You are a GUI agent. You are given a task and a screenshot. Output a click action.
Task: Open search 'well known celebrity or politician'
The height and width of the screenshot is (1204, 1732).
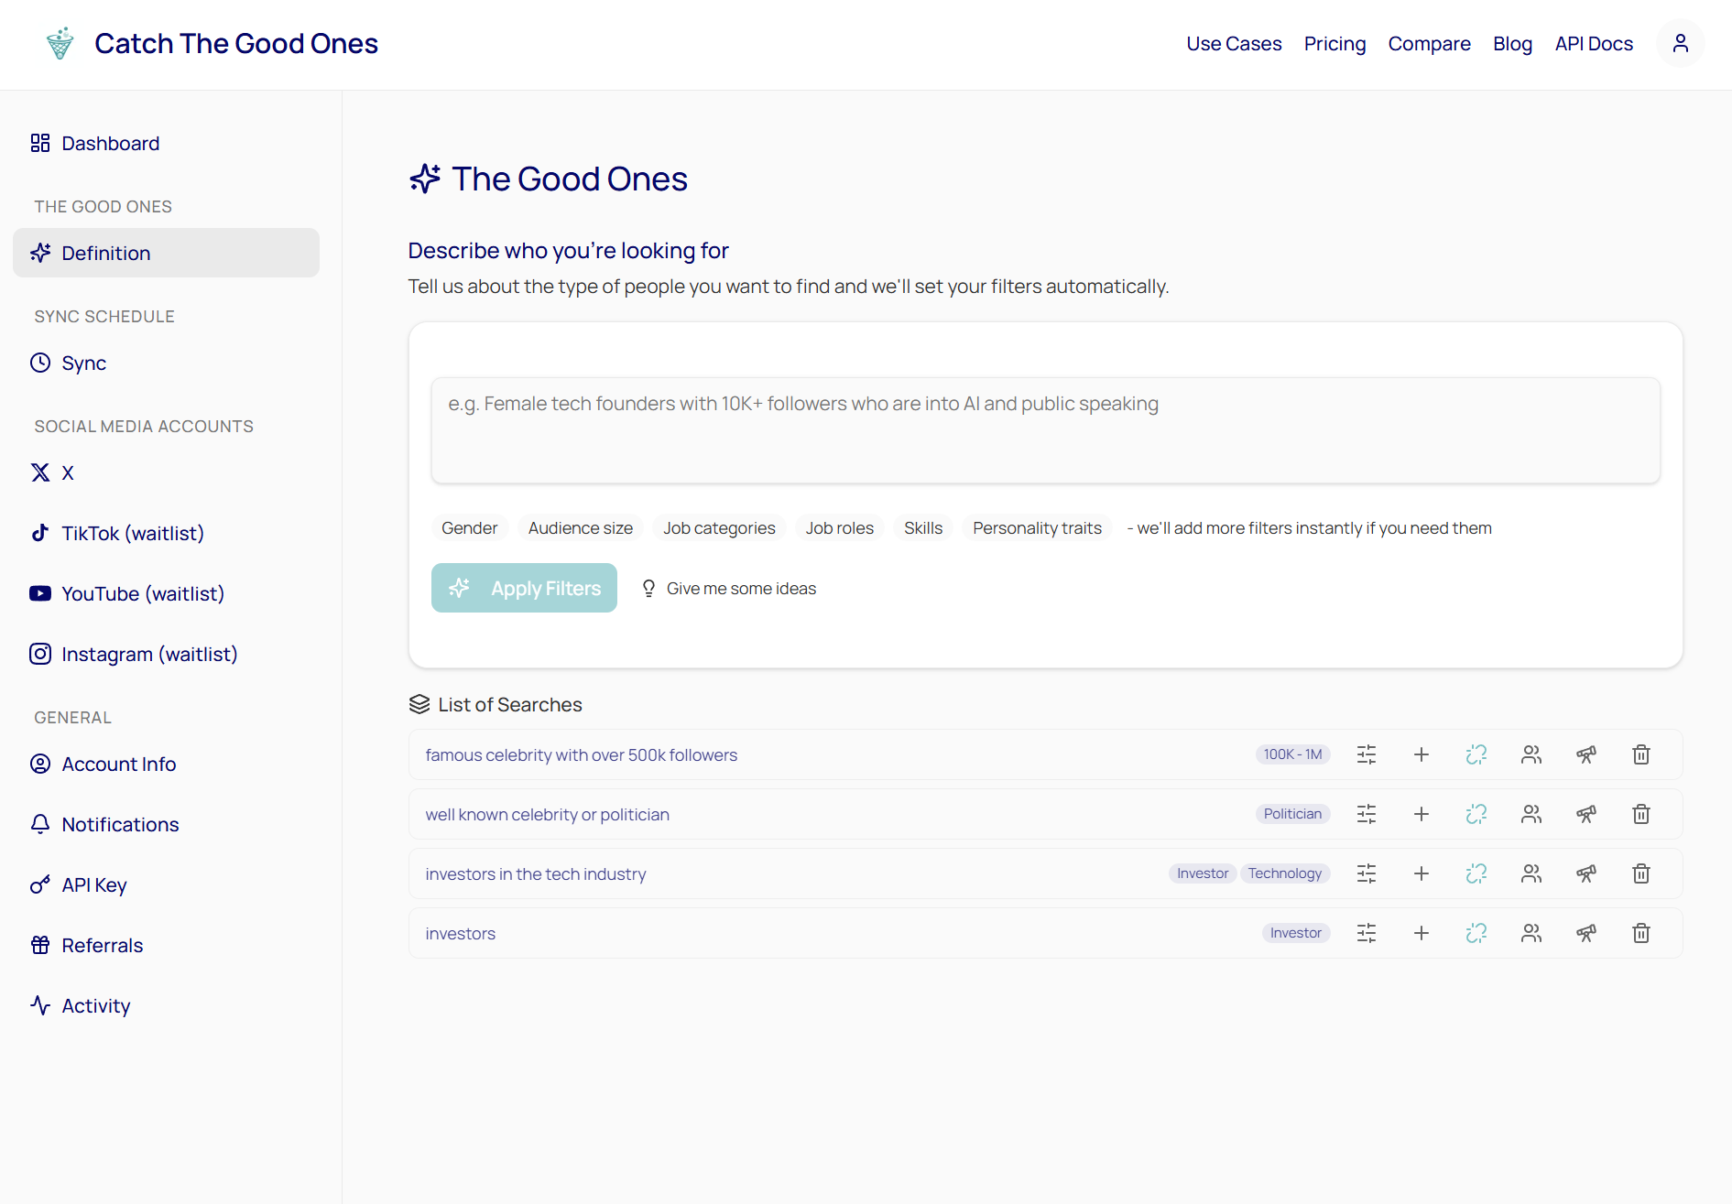548,815
